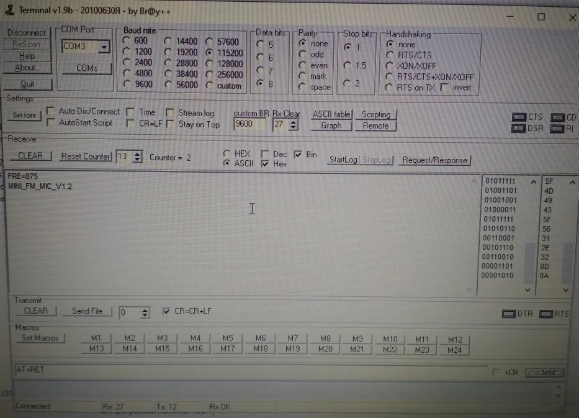Screen dimensions: 579x418
Task: Select ASCII receive display mode
Action: 227,163
